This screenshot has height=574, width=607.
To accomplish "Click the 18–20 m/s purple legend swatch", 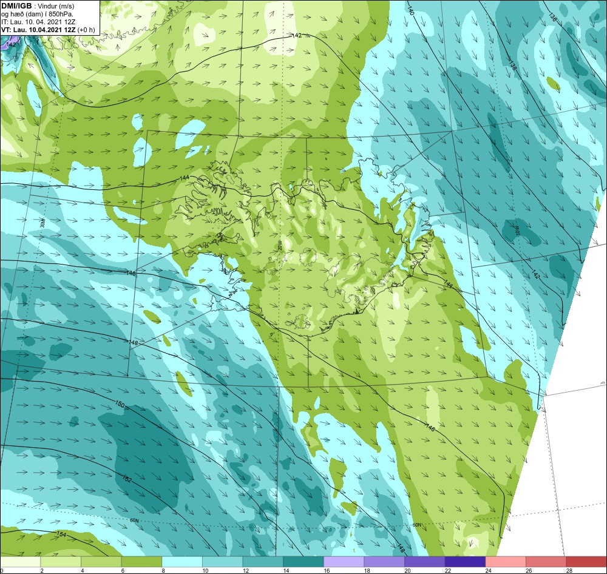I will pos(384,562).
